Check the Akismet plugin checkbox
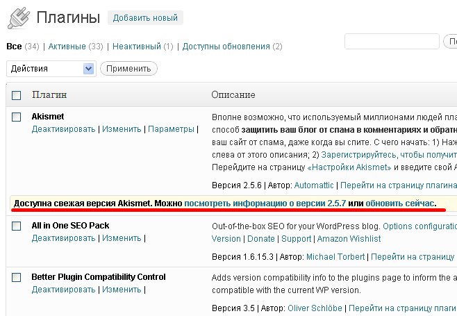Viewport: 457px width, 316px height. tap(17, 117)
